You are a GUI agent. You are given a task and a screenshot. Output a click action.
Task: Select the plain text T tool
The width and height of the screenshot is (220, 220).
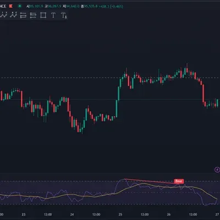pos(53,15)
